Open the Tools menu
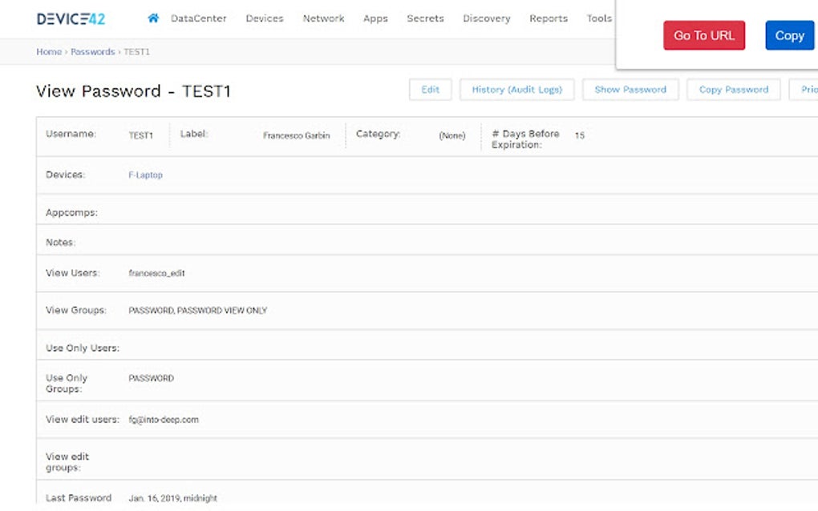The width and height of the screenshot is (818, 511). (x=598, y=18)
